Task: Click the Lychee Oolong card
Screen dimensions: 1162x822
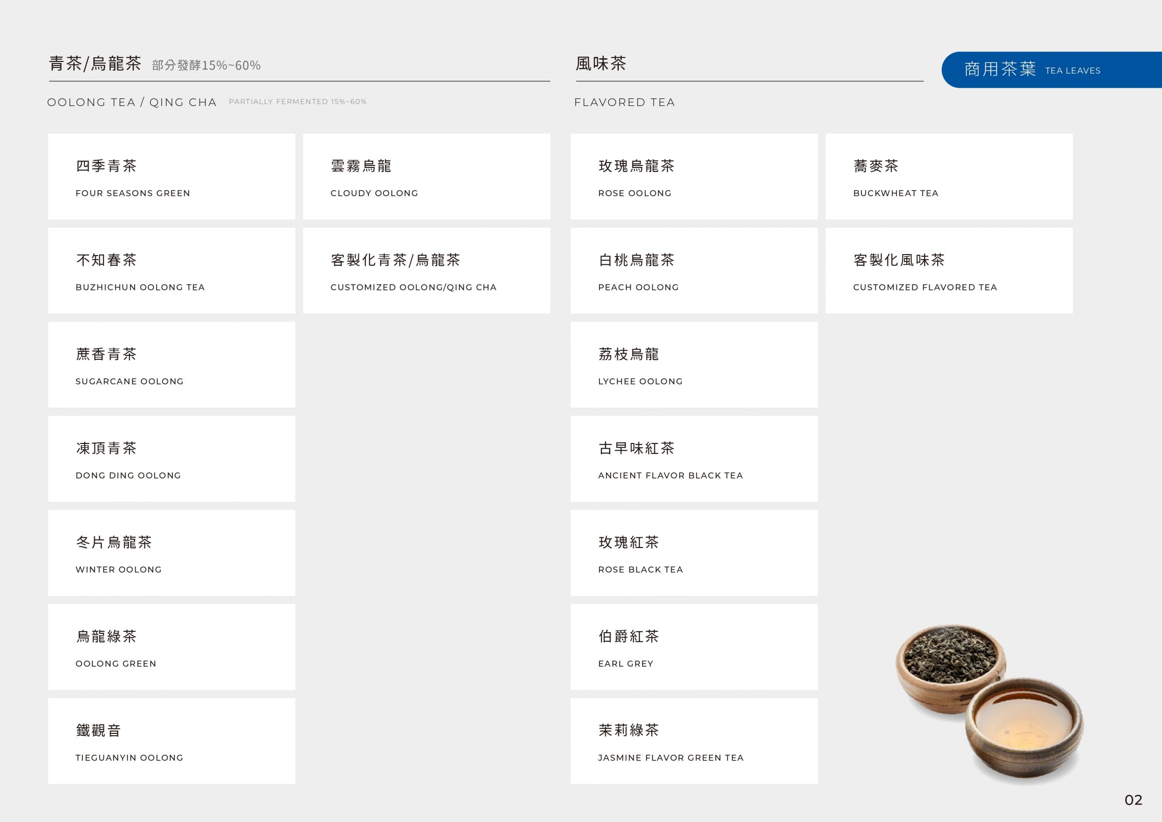Action: [x=694, y=365]
